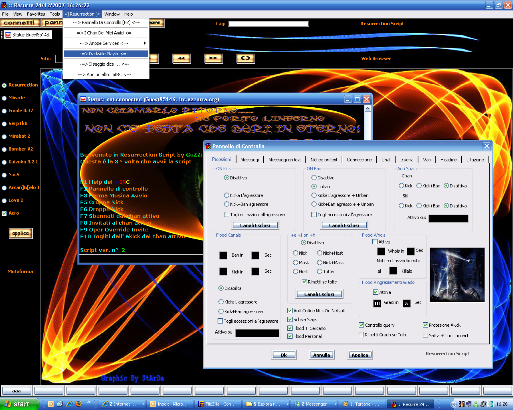Click the Flood Canale Ban in color box

[x=223, y=255]
